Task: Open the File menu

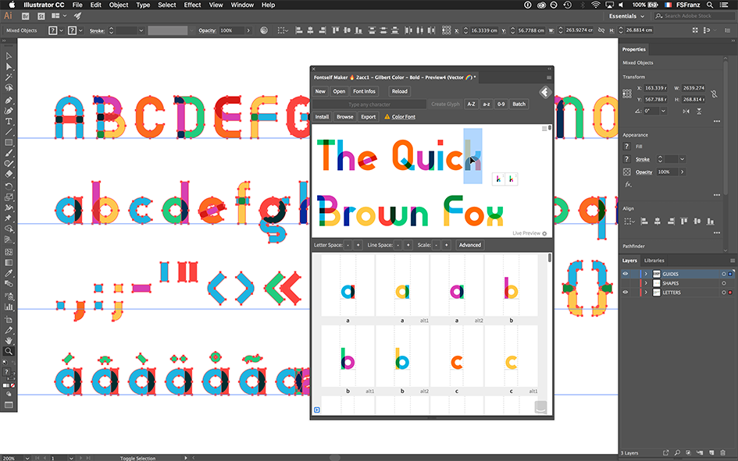Action: 77,5
